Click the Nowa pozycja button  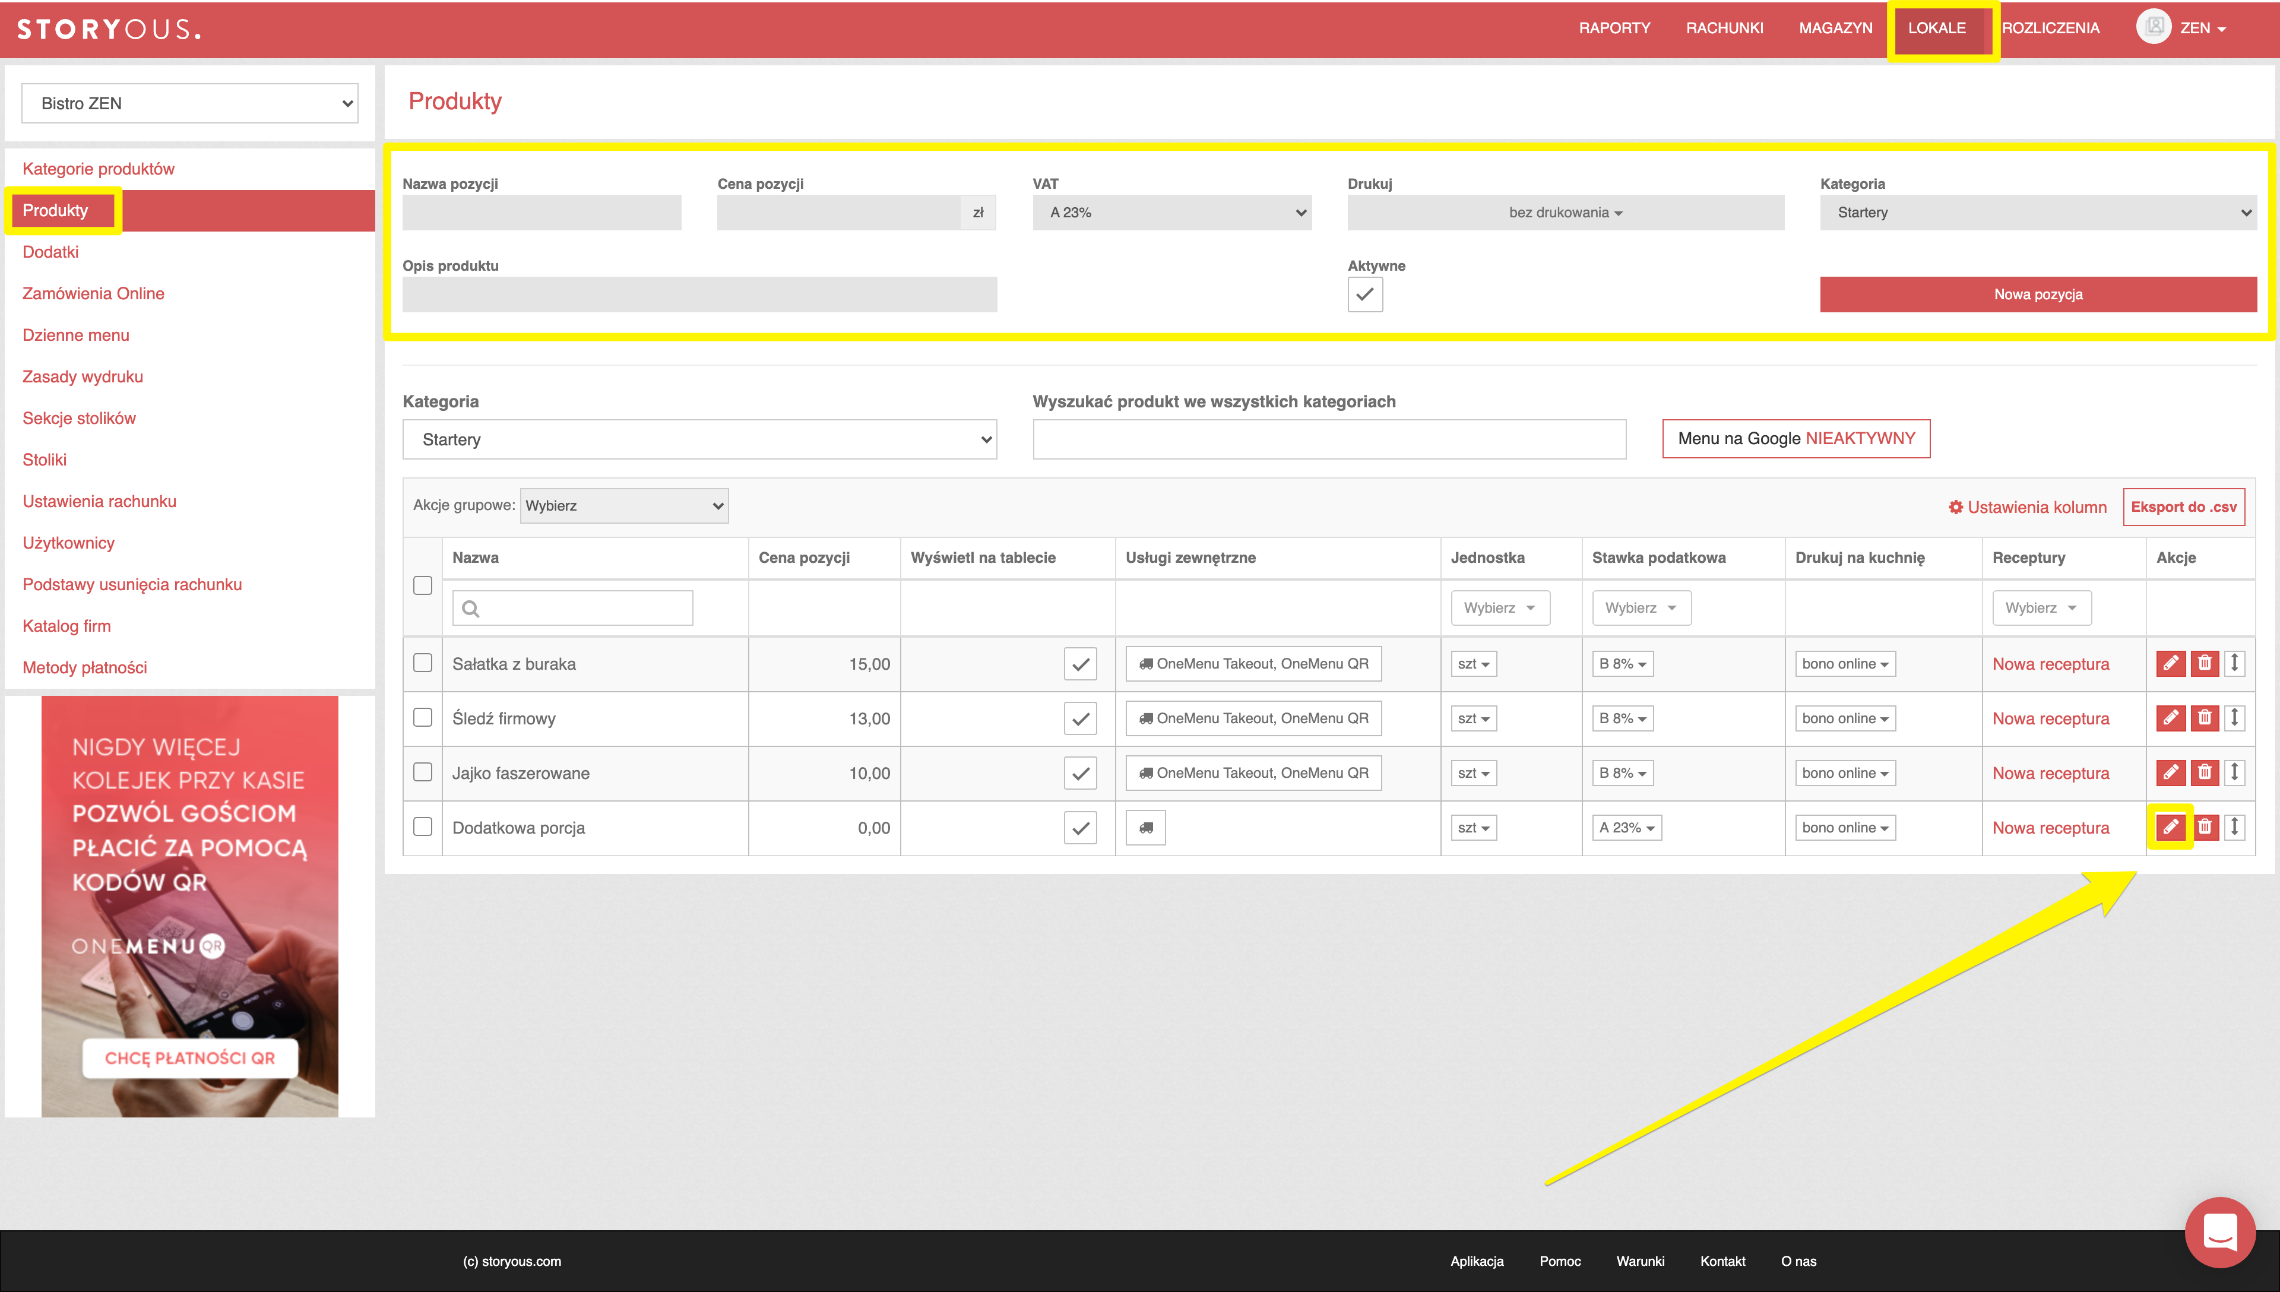tap(2038, 294)
